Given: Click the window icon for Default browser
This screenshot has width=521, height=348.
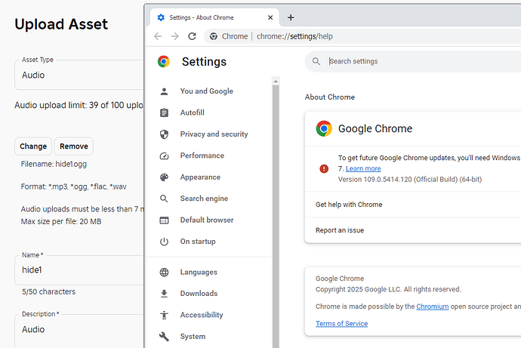Looking at the screenshot, I should (x=164, y=220).
